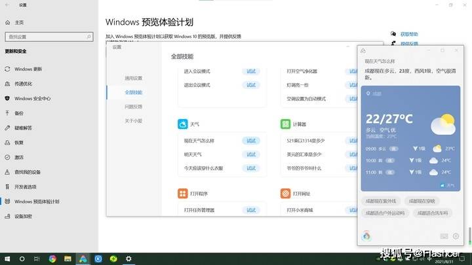Click the XiaoAi app icon on the taskbar
Screen dimensions: 472x265
point(83,258)
